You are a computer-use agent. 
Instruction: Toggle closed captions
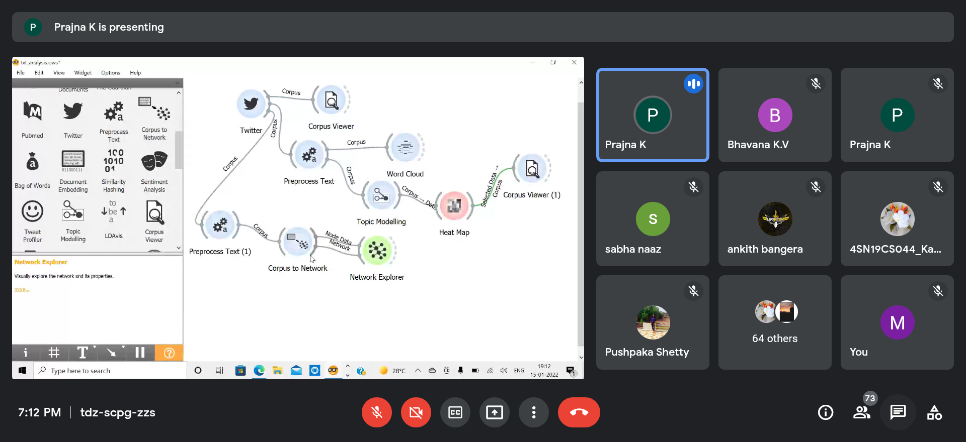pyautogui.click(x=455, y=412)
